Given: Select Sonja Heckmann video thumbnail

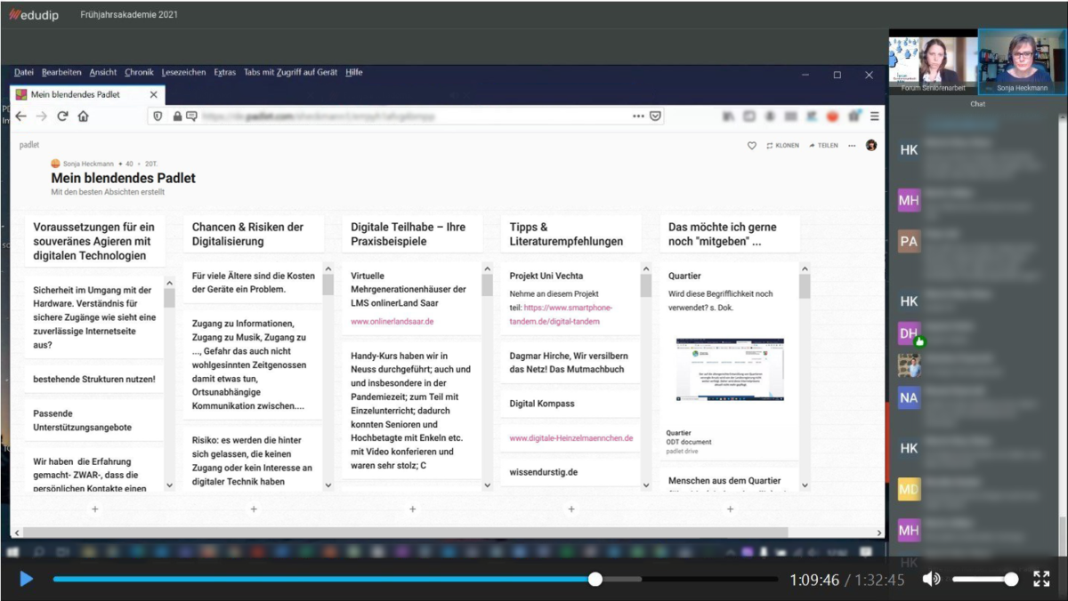Looking at the screenshot, I should [x=1022, y=62].
